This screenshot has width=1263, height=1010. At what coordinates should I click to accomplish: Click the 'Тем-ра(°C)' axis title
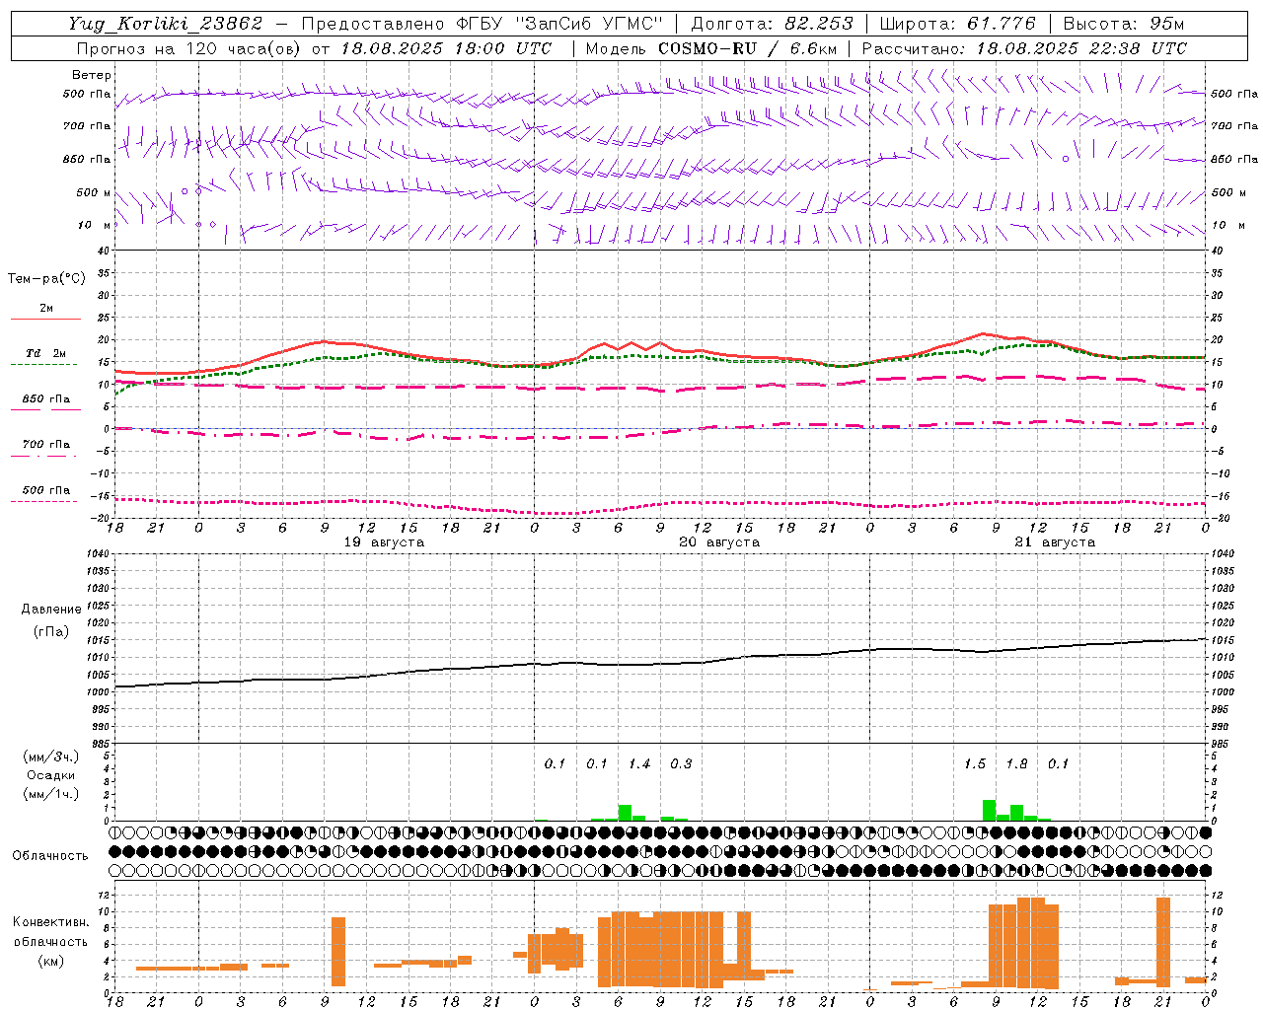[x=46, y=279]
